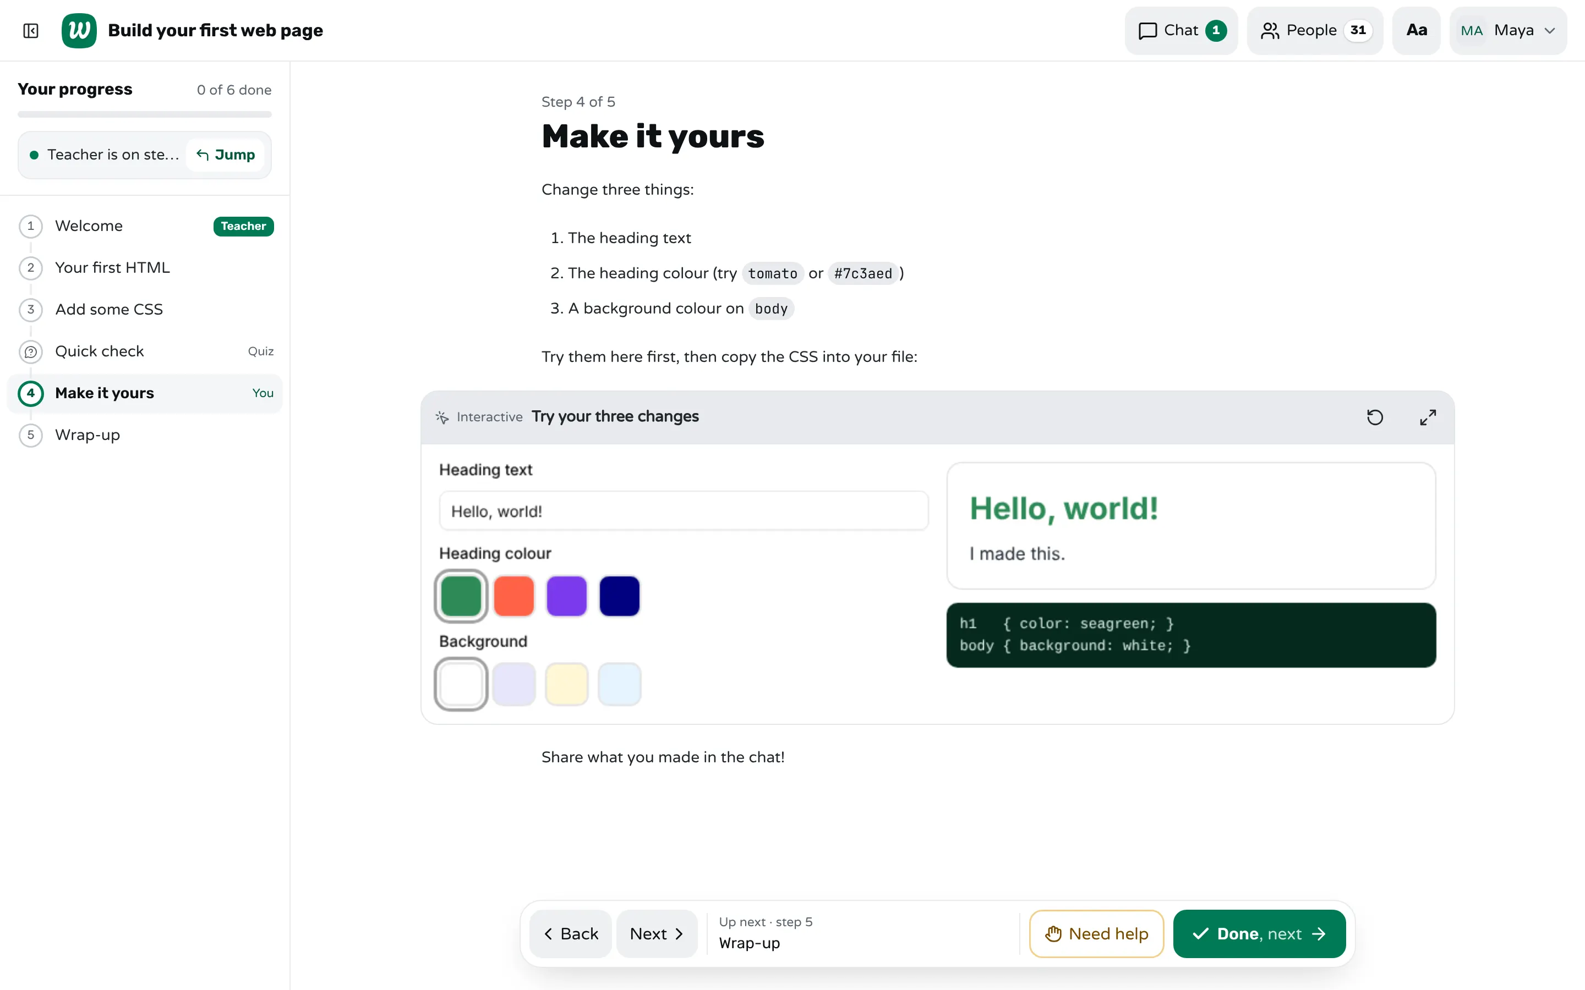
Task: Select the navy heading colour swatch
Action: (620, 597)
